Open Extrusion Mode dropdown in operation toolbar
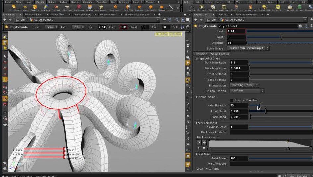This screenshot has height=177, width=313. pyautogui.click(x=78, y=27)
